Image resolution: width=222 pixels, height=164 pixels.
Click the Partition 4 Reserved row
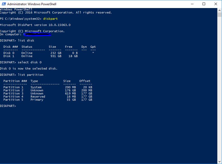[x=48, y=97]
